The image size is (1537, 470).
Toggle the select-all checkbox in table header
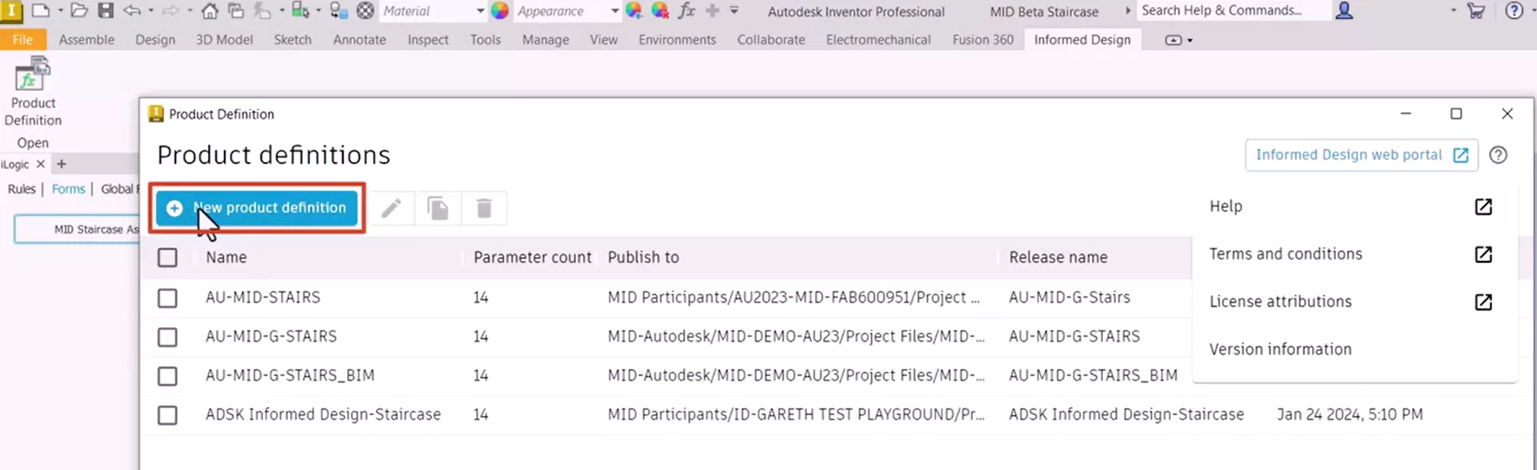pyautogui.click(x=167, y=258)
